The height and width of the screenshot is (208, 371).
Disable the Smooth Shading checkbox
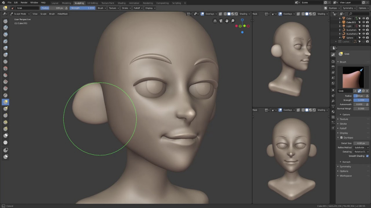point(367,156)
